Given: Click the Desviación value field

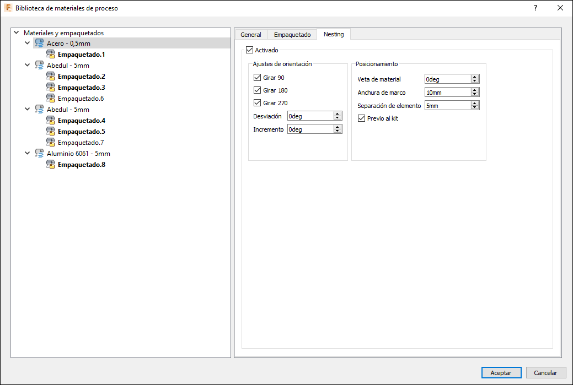Looking at the screenshot, I should pos(310,116).
